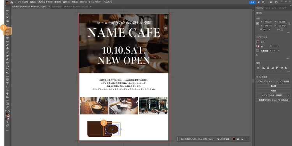Open the toolbar's edit toolbar ellipsis
This screenshot has height=146, width=292.
7,130
